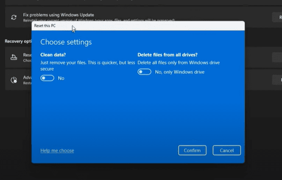Screen dimensions: 282x180
Task: Click the button on Advanced startup row
Action: coord(276,79)
